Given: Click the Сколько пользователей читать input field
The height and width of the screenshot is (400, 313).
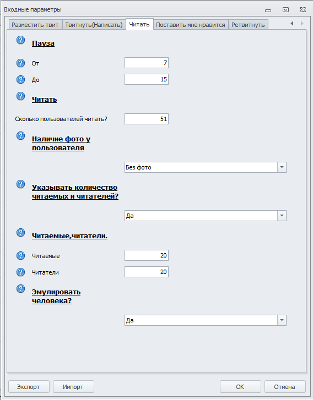Looking at the screenshot, I should tap(147, 119).
